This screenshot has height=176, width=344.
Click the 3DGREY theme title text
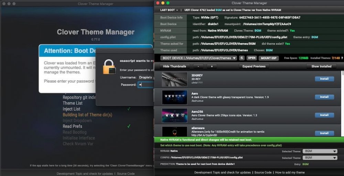coord(197,75)
